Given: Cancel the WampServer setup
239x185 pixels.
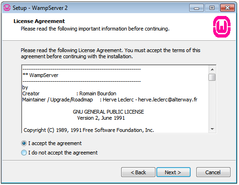Looking at the screenshot, I should click(x=213, y=172).
